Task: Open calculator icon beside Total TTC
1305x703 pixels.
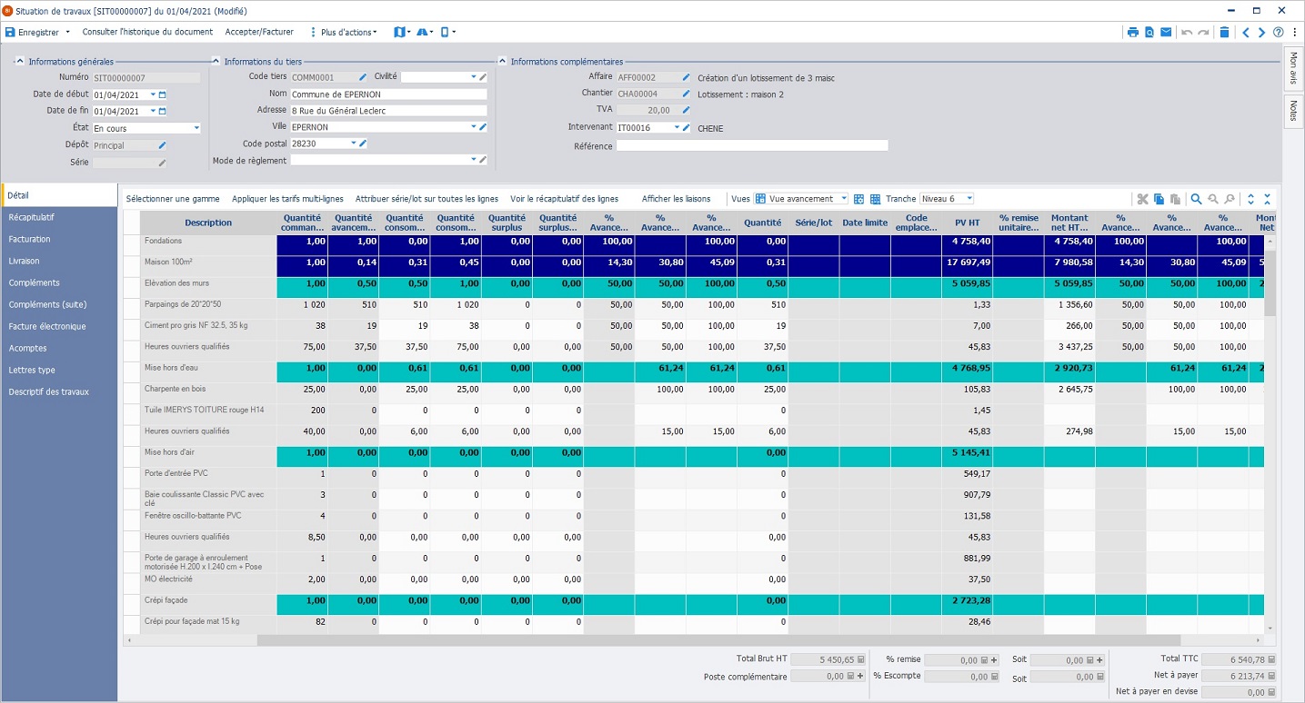Action: point(1270,660)
